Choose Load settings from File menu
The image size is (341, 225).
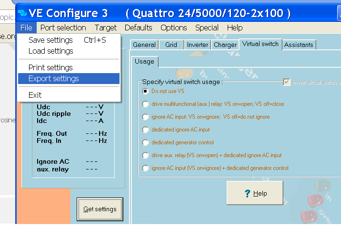coord(69,51)
